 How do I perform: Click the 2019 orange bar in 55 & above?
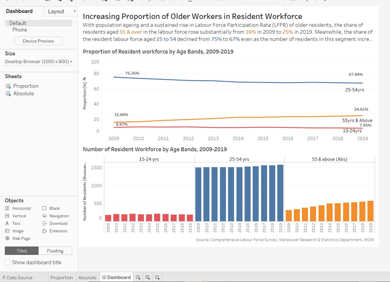coord(371,211)
